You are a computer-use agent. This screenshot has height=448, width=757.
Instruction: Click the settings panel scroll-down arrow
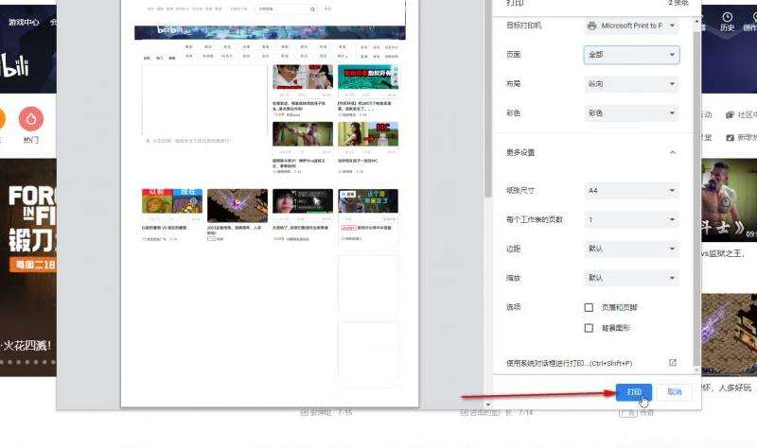tap(696, 370)
